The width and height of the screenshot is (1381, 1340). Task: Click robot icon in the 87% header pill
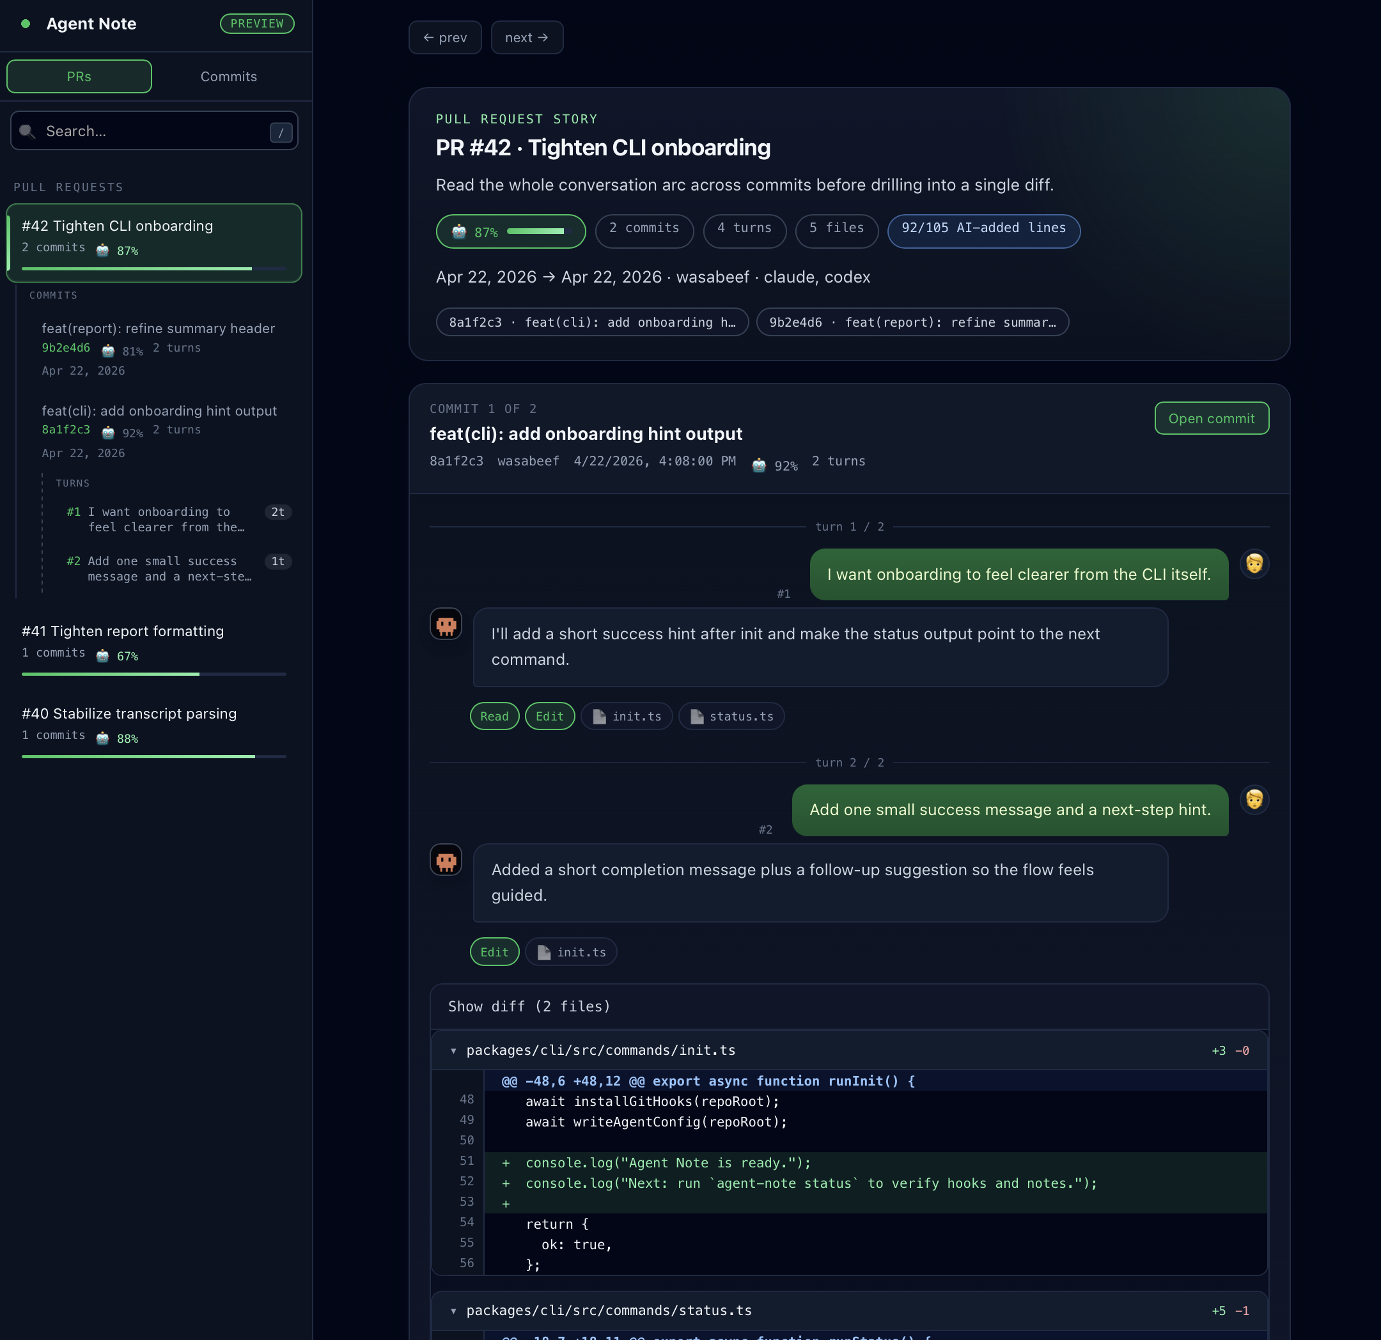(x=460, y=232)
